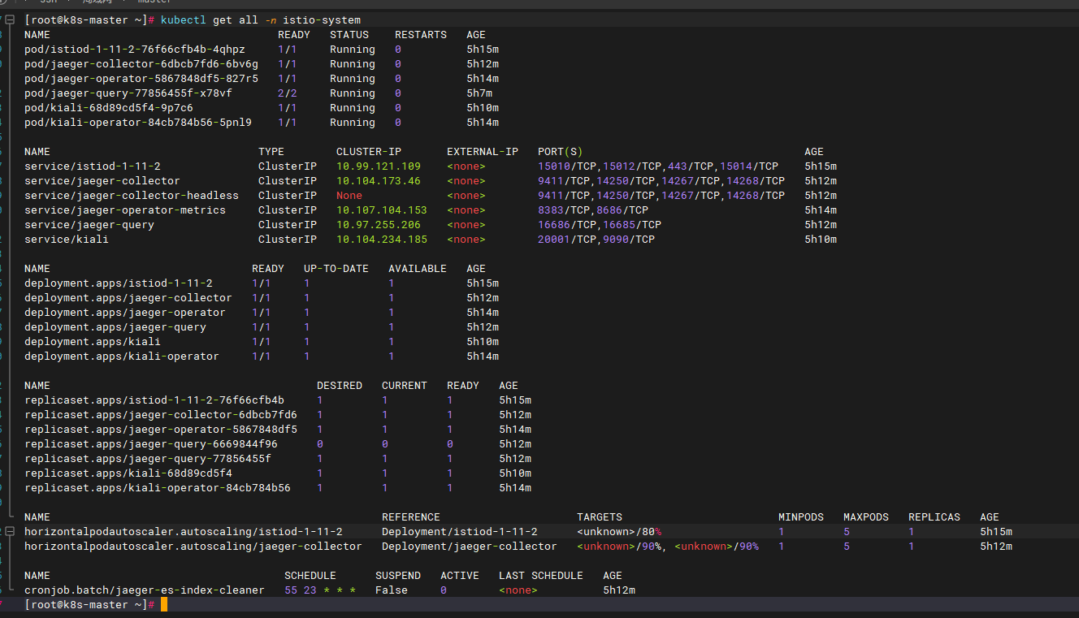Select service/istiod-1-11-2 name

click(x=93, y=166)
